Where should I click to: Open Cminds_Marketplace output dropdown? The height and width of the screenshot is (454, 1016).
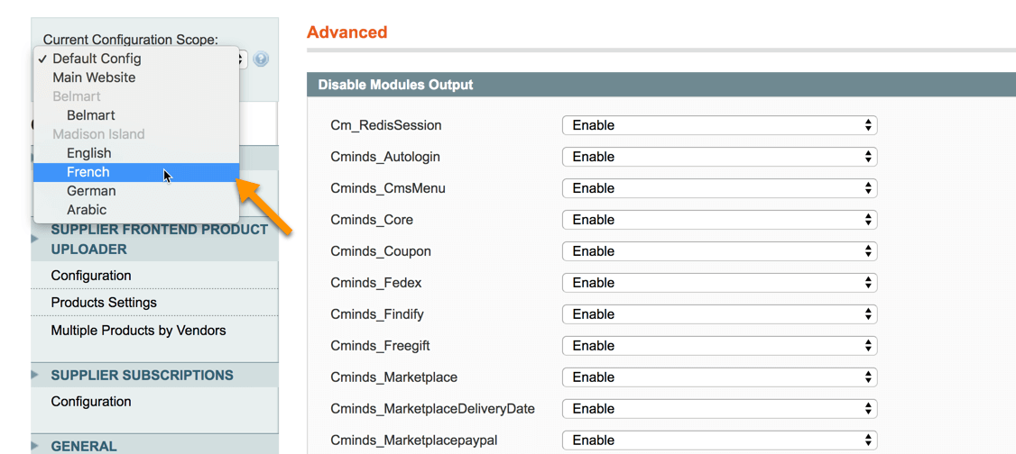click(719, 377)
